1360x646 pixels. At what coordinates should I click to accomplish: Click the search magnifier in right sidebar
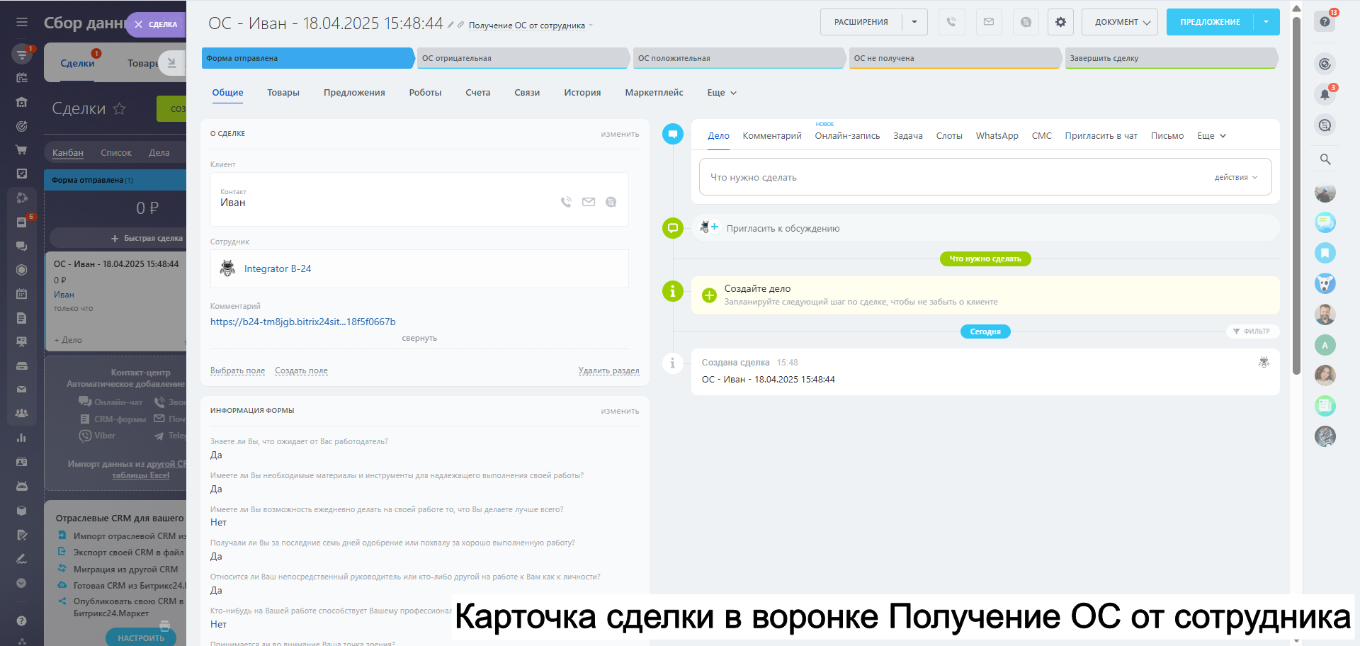1325,159
